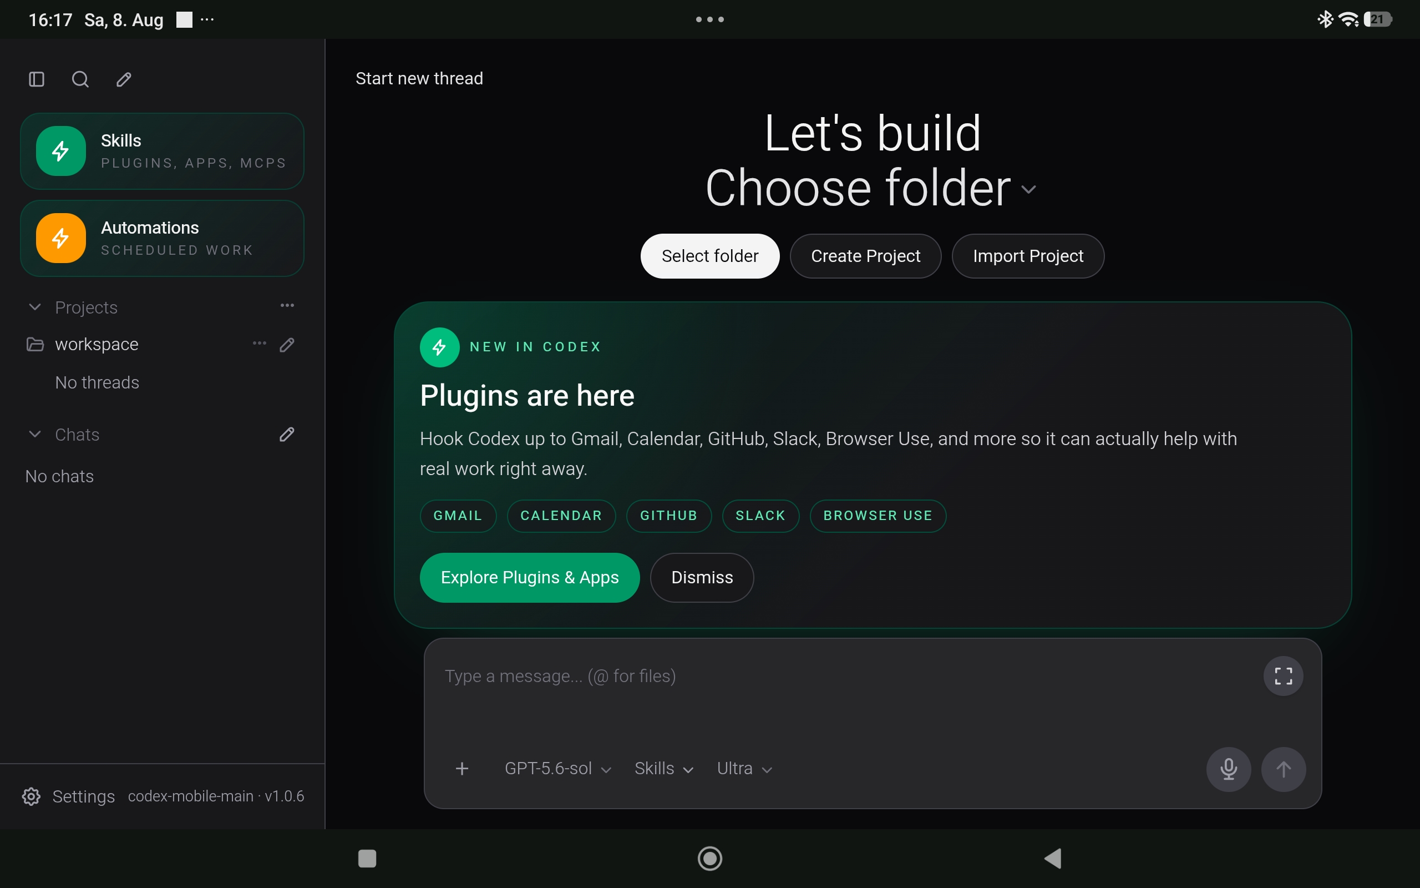Expand the composer to fullscreen
The width and height of the screenshot is (1420, 888).
(x=1284, y=676)
